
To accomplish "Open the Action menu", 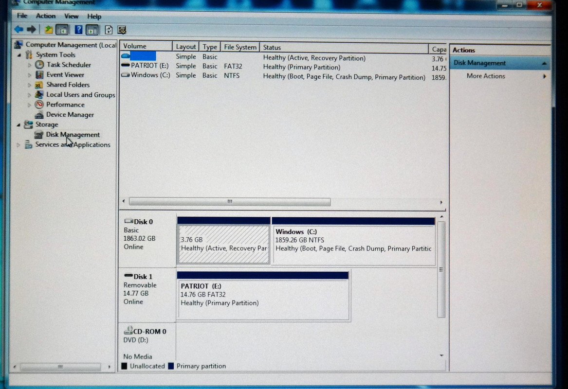I will pos(46,16).
